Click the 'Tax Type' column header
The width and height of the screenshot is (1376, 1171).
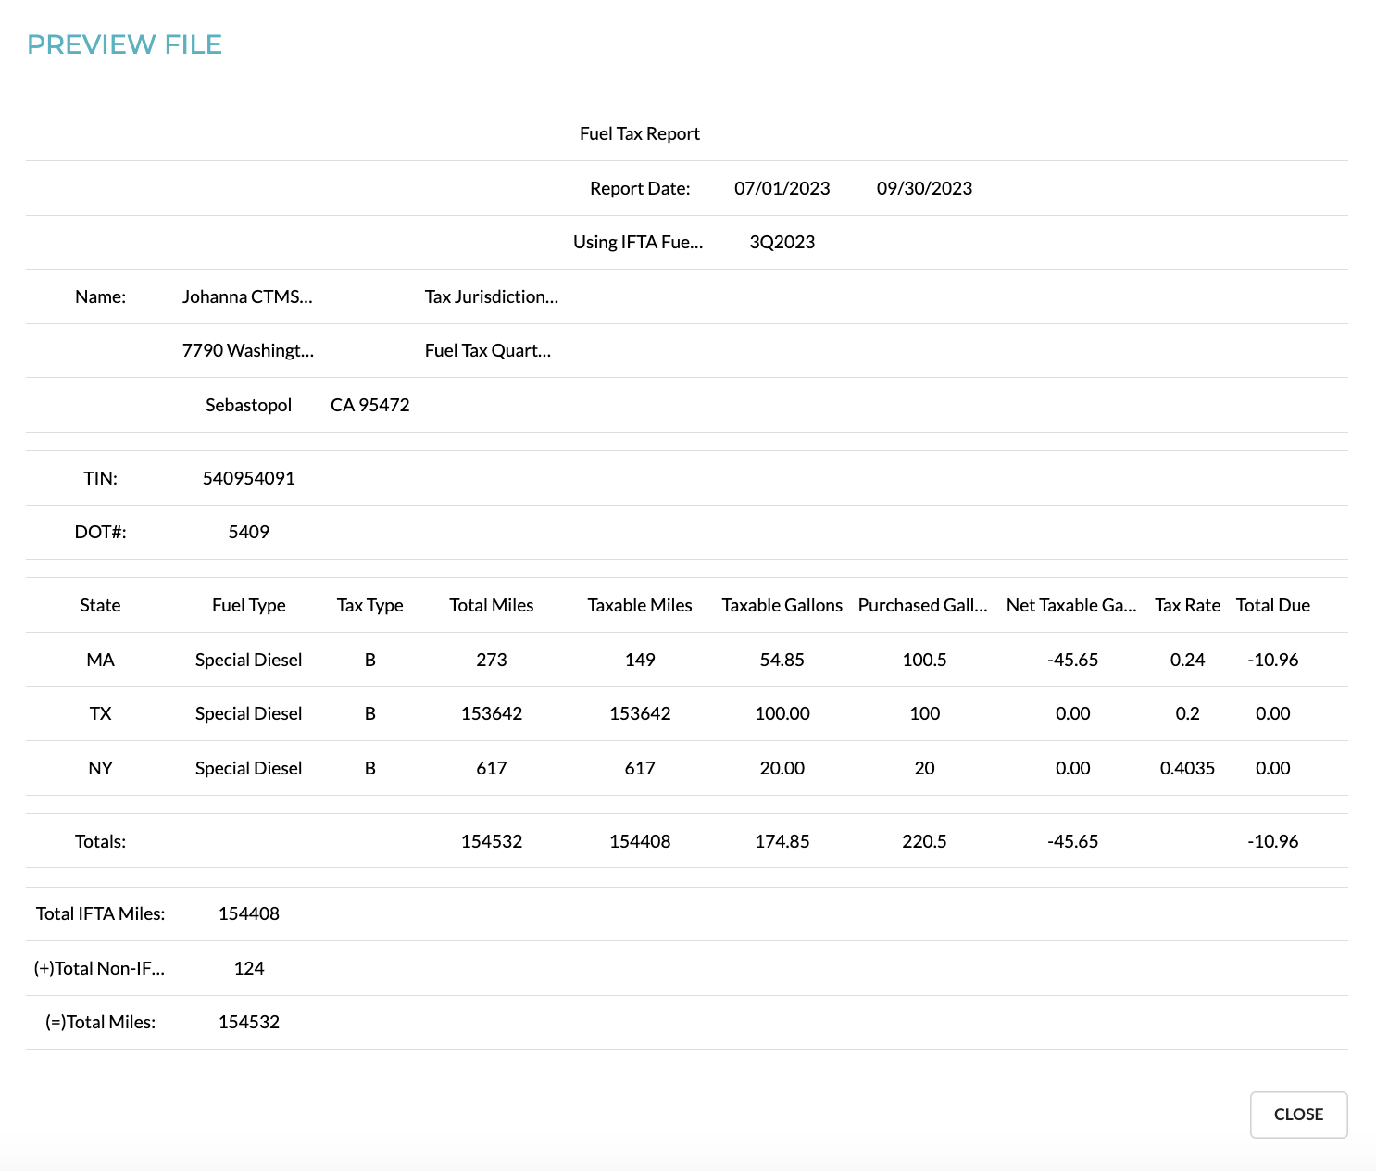pos(370,605)
